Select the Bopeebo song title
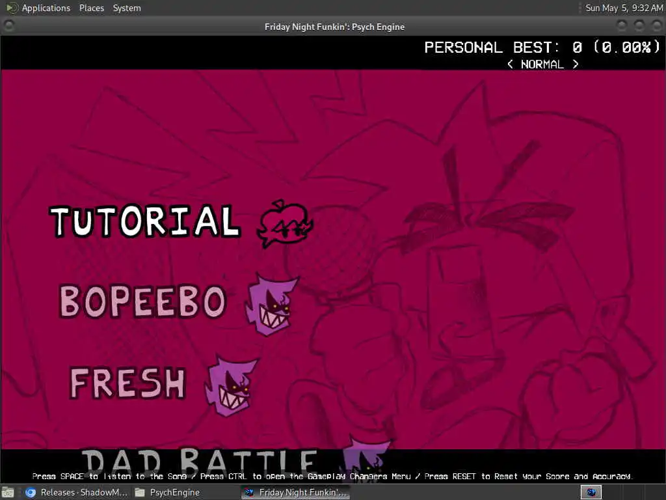 142,301
